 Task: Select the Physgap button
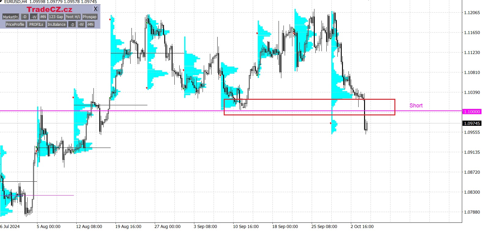(89, 17)
